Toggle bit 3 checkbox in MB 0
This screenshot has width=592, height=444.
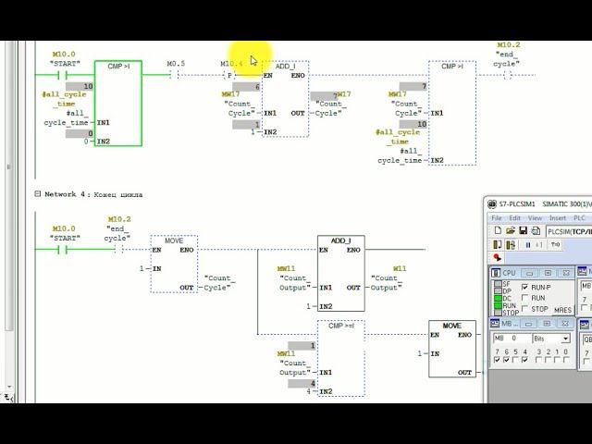[x=538, y=360]
